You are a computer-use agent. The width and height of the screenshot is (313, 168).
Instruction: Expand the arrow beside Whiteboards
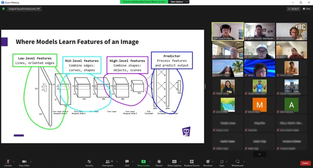point(244,162)
